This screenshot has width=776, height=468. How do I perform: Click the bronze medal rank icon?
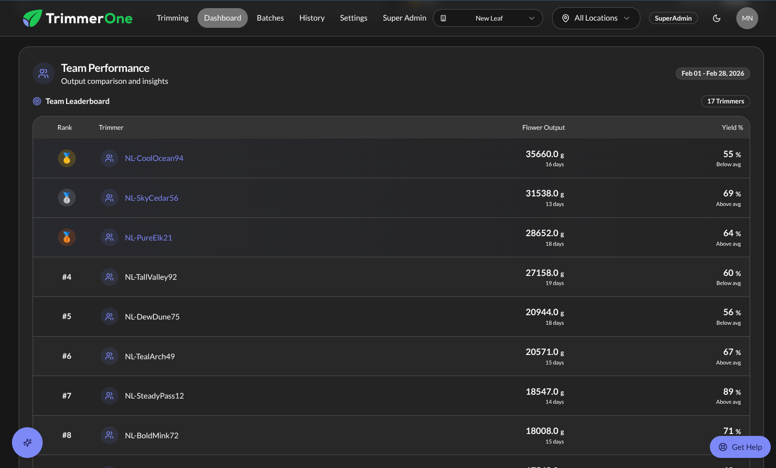coord(67,238)
